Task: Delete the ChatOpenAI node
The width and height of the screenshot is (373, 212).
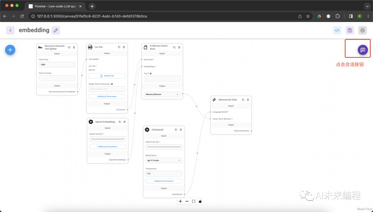Action: tap(181, 130)
